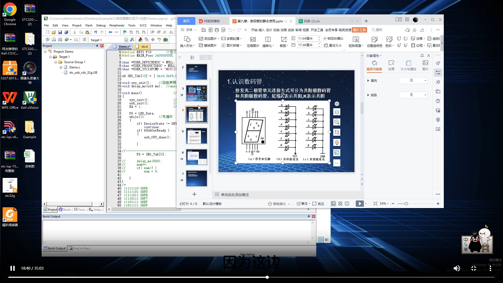Open the 线条 line type dropdown showing 无
The width and height of the screenshot is (503, 283).
[413, 95]
